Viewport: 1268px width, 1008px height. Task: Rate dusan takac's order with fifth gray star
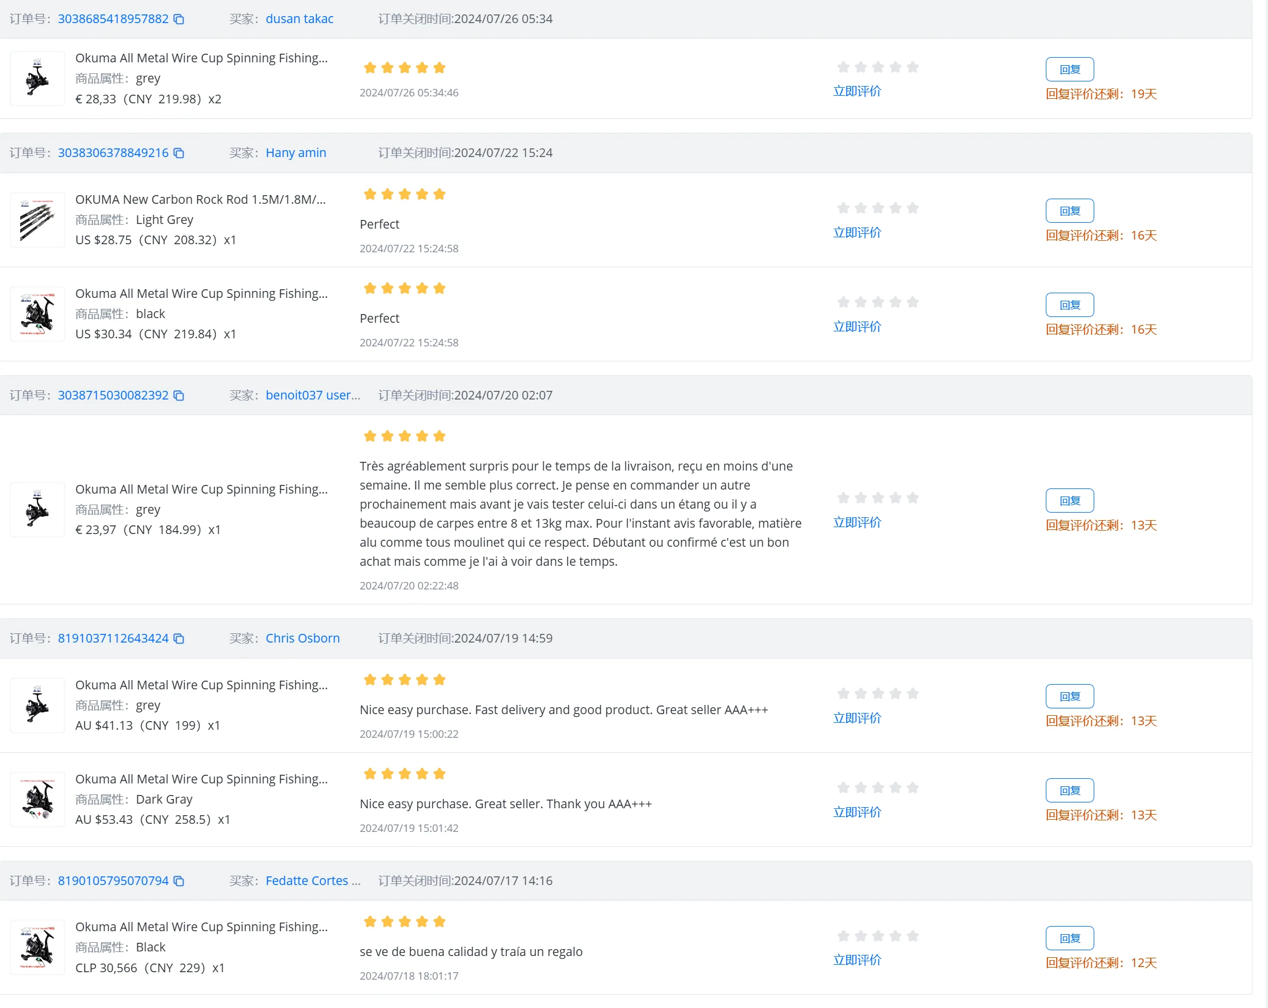pyautogui.click(x=913, y=67)
